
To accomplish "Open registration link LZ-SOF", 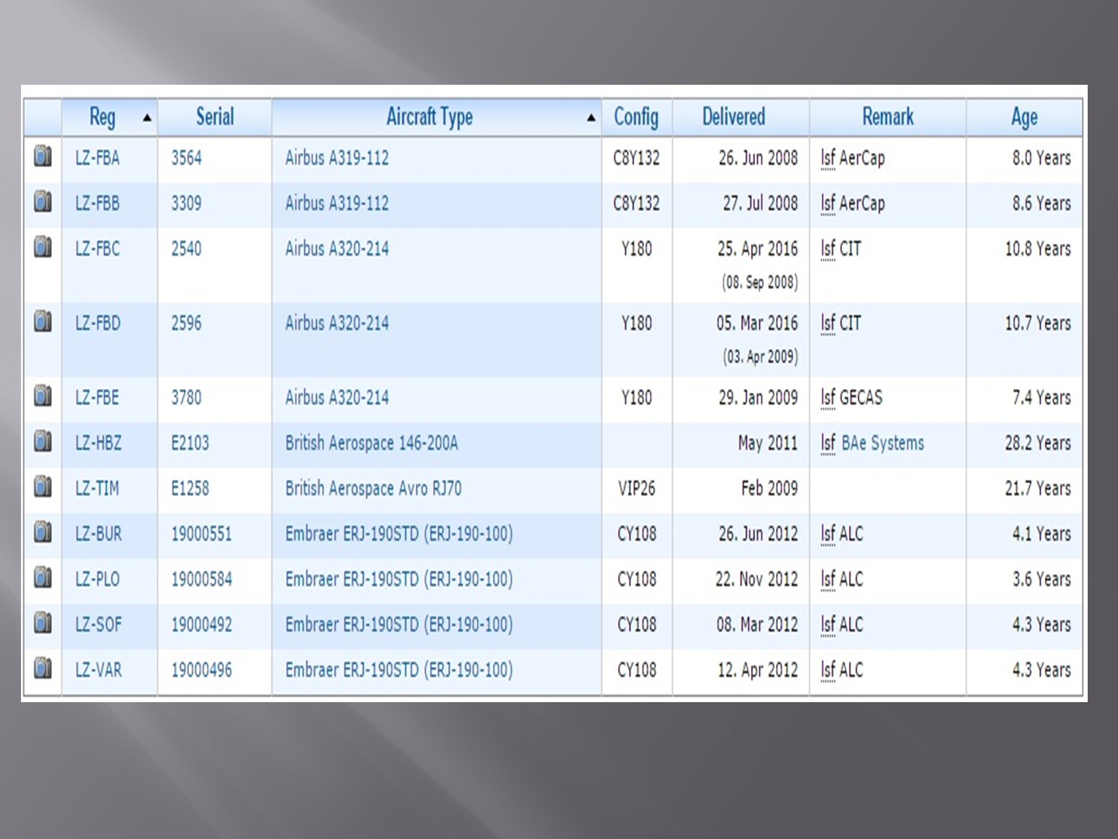I will (x=99, y=624).
